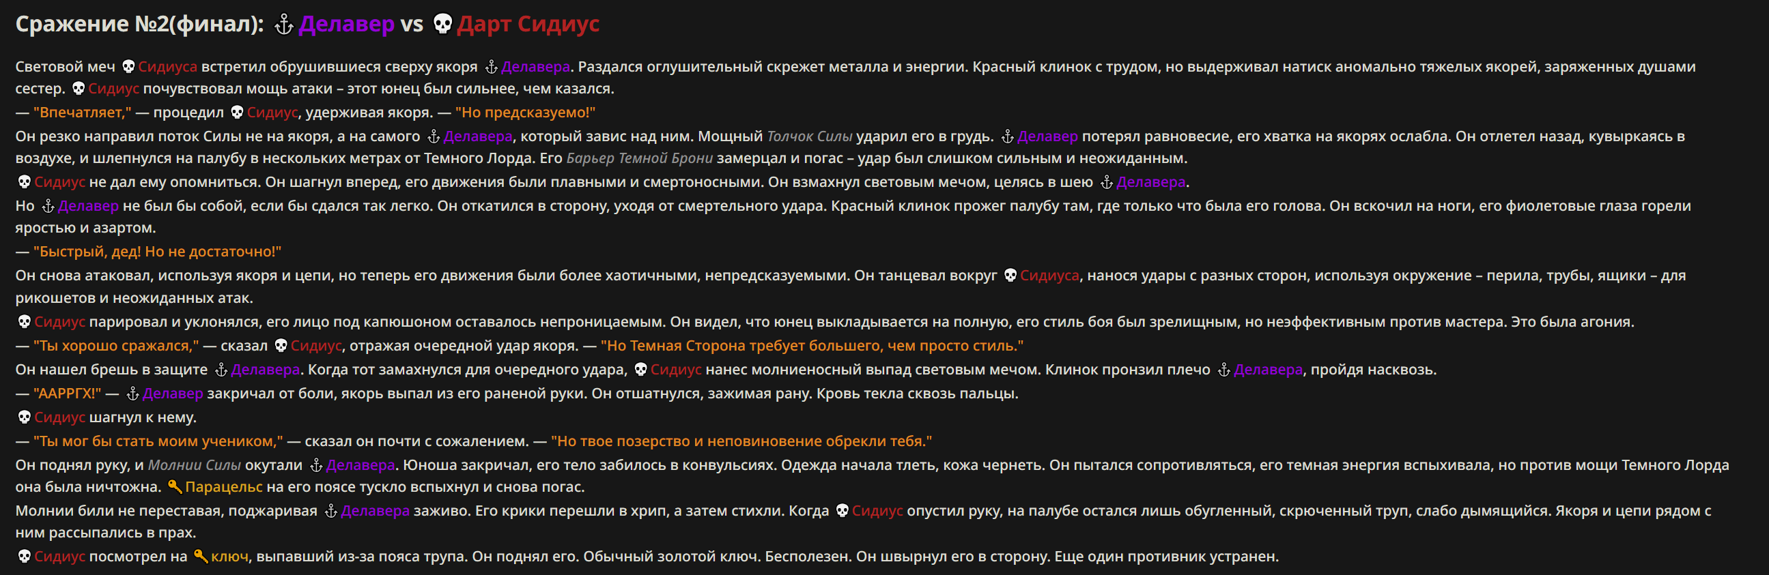Click the anchor after "поджаривая"

pyautogui.click(x=331, y=511)
